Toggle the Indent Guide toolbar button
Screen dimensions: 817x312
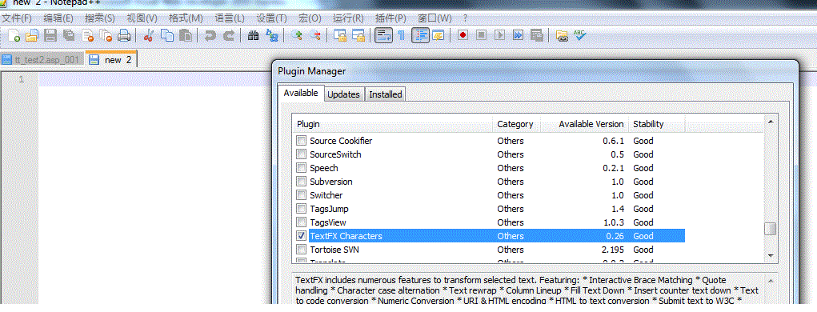click(420, 35)
